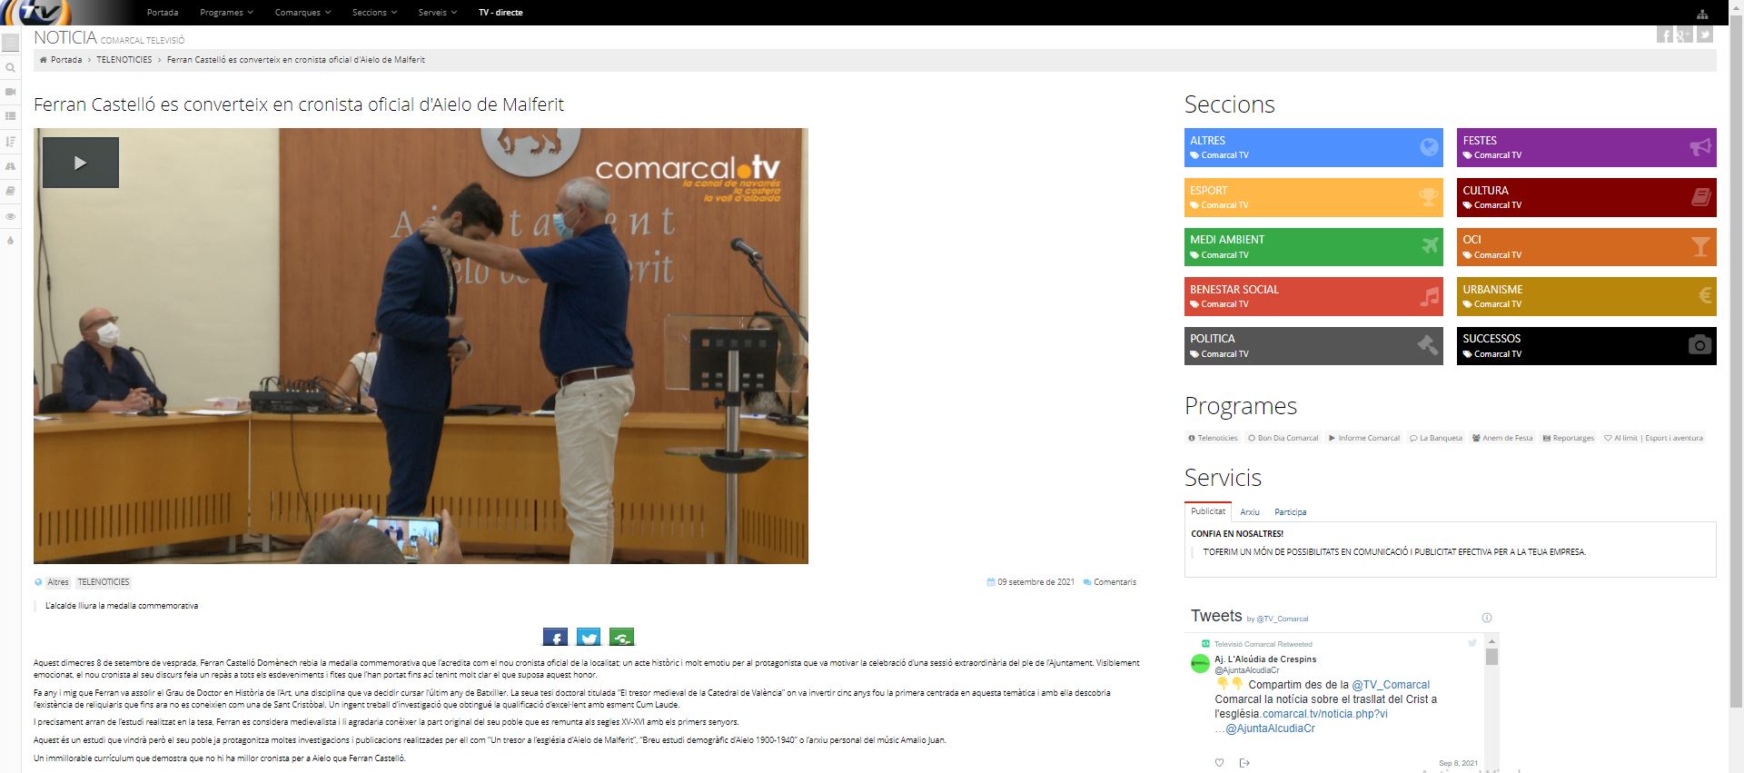This screenshot has height=773, width=1744.
Task: Open the Seccions dropdown in navbar
Action: point(374,13)
